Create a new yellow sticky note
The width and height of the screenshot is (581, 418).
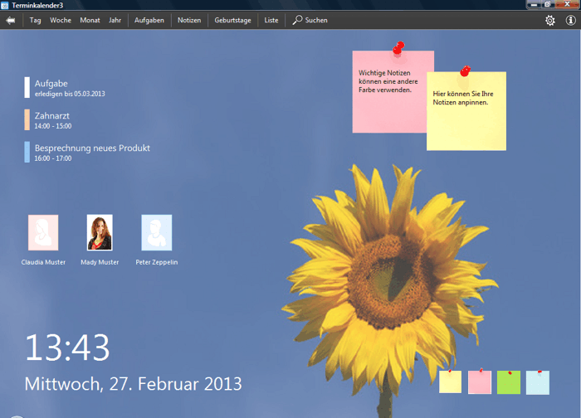tap(450, 382)
